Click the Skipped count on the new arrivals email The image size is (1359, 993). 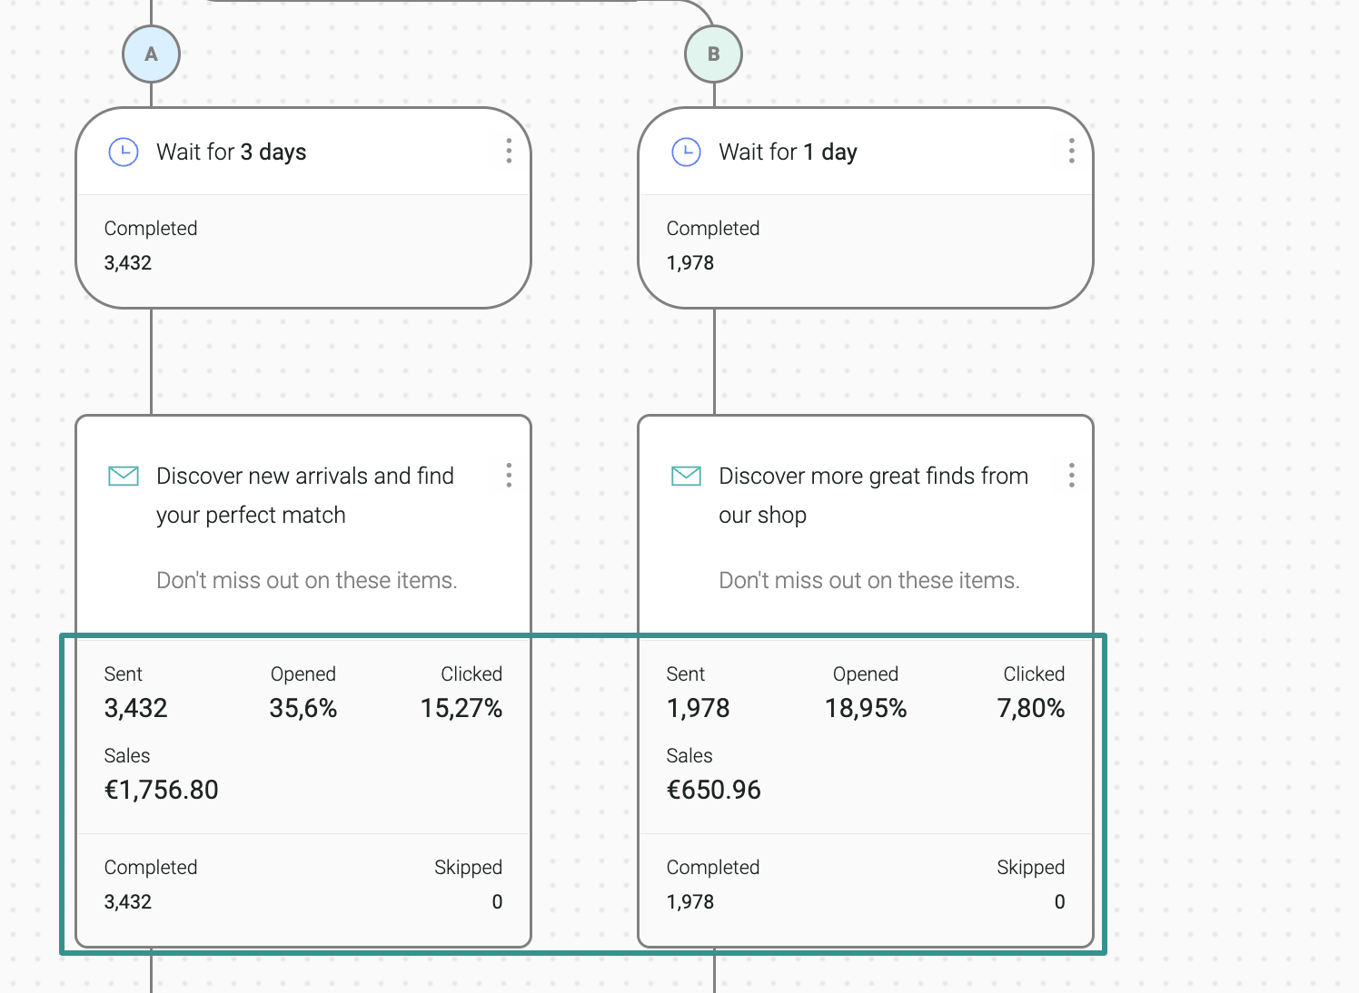[496, 901]
